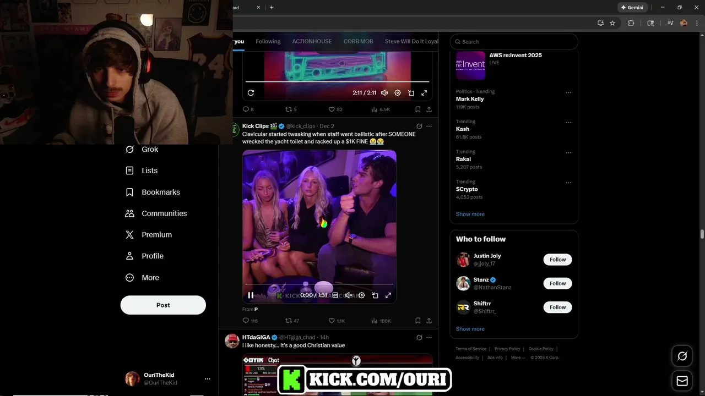The image size is (705, 396).
Task: Open the Terms of Service link
Action: 471,349
